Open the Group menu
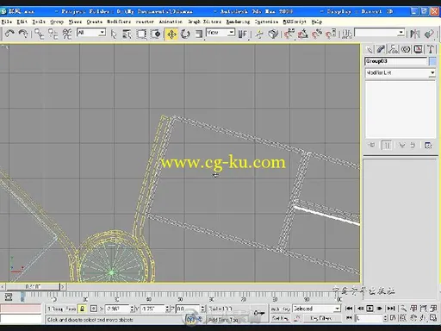441x331 pixels. pyautogui.click(x=57, y=22)
